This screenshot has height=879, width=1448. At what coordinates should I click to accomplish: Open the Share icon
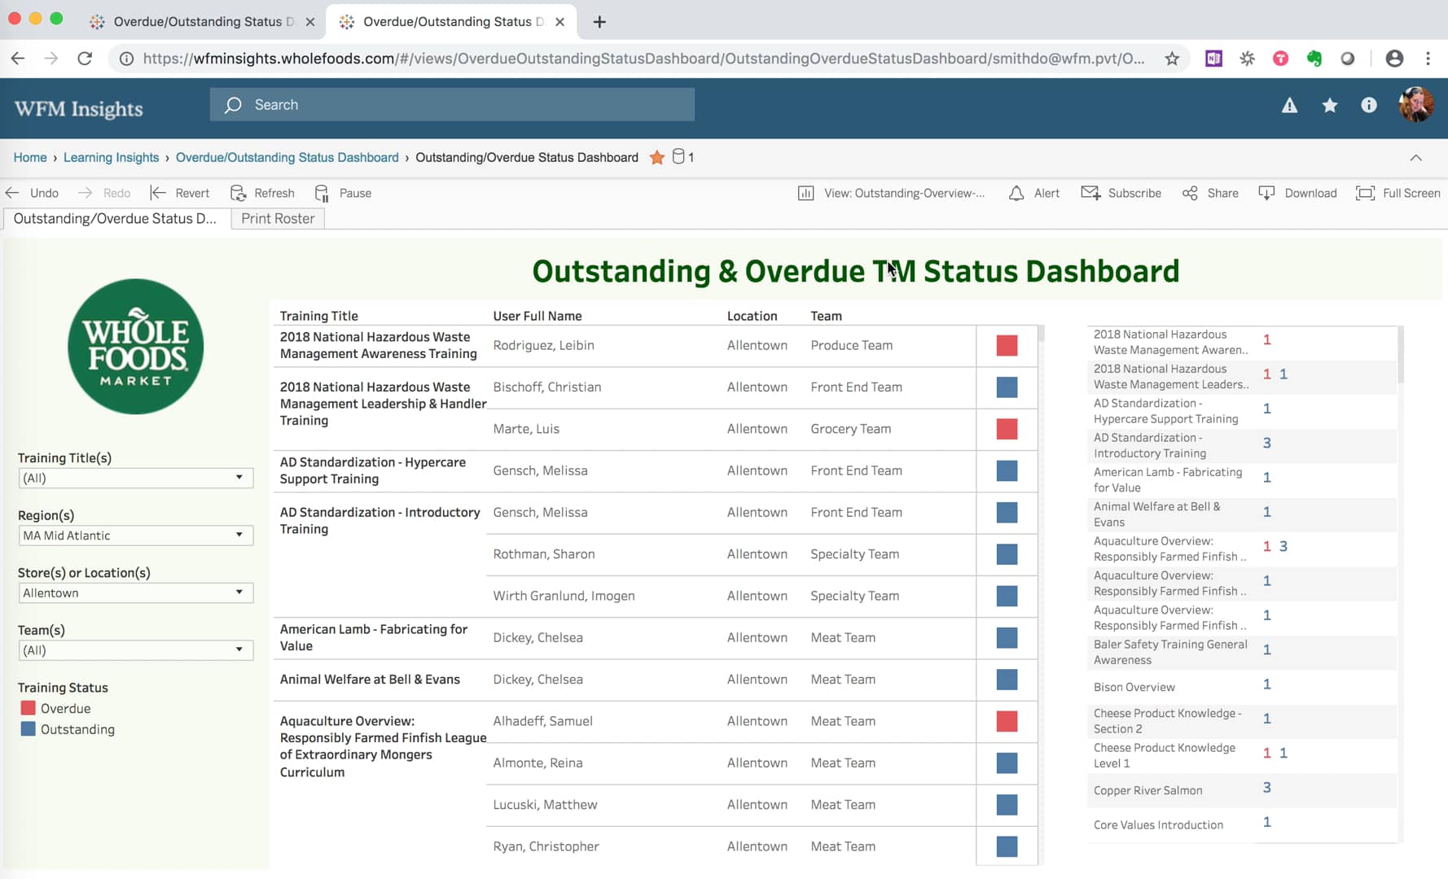pos(1190,193)
